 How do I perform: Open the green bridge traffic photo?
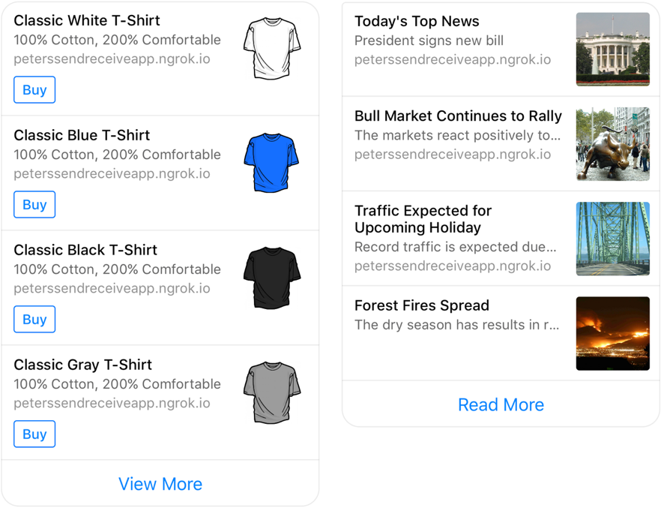point(612,239)
